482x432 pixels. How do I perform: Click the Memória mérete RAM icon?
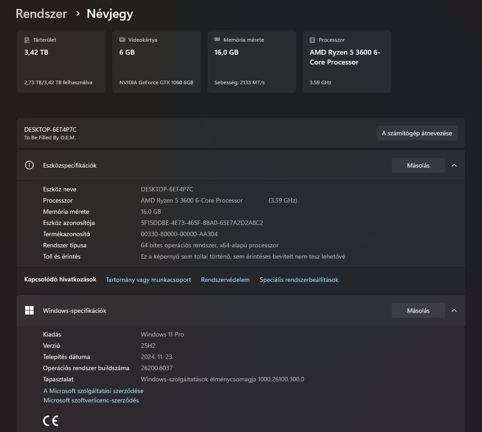coord(217,39)
